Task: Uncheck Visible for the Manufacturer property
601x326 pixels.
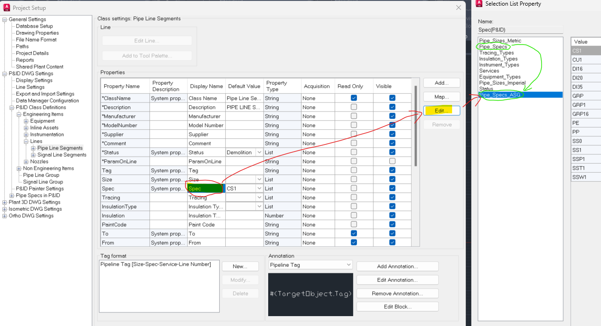Action: click(x=392, y=116)
